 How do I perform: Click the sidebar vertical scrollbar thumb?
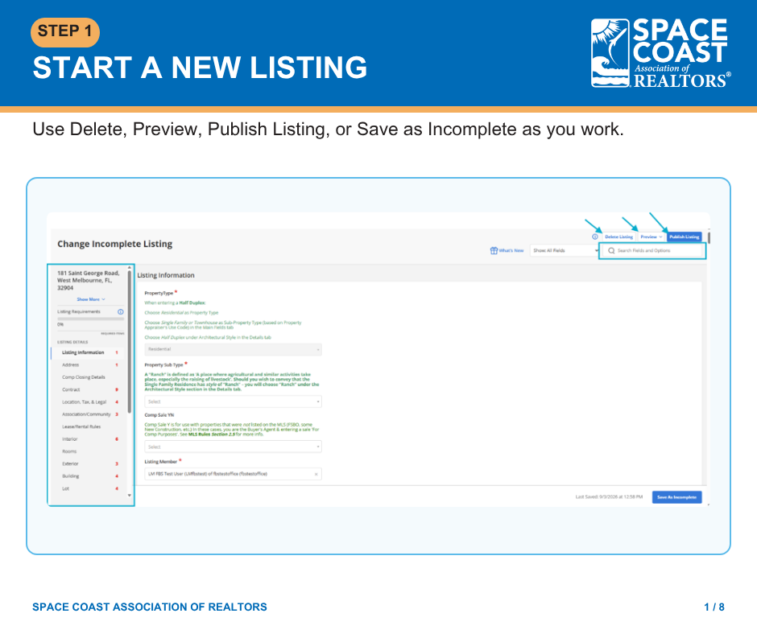tap(130, 342)
